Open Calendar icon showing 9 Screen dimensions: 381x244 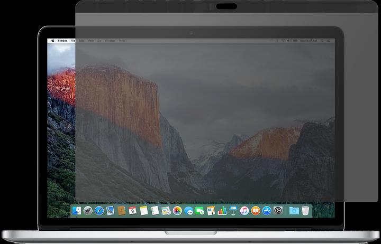pos(132,211)
